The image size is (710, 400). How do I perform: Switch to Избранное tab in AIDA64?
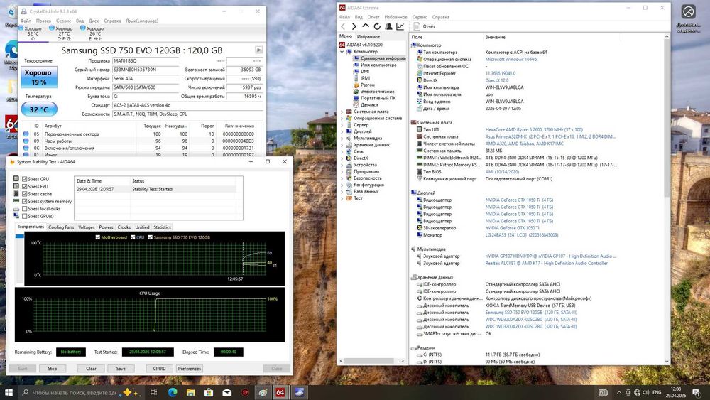click(368, 36)
